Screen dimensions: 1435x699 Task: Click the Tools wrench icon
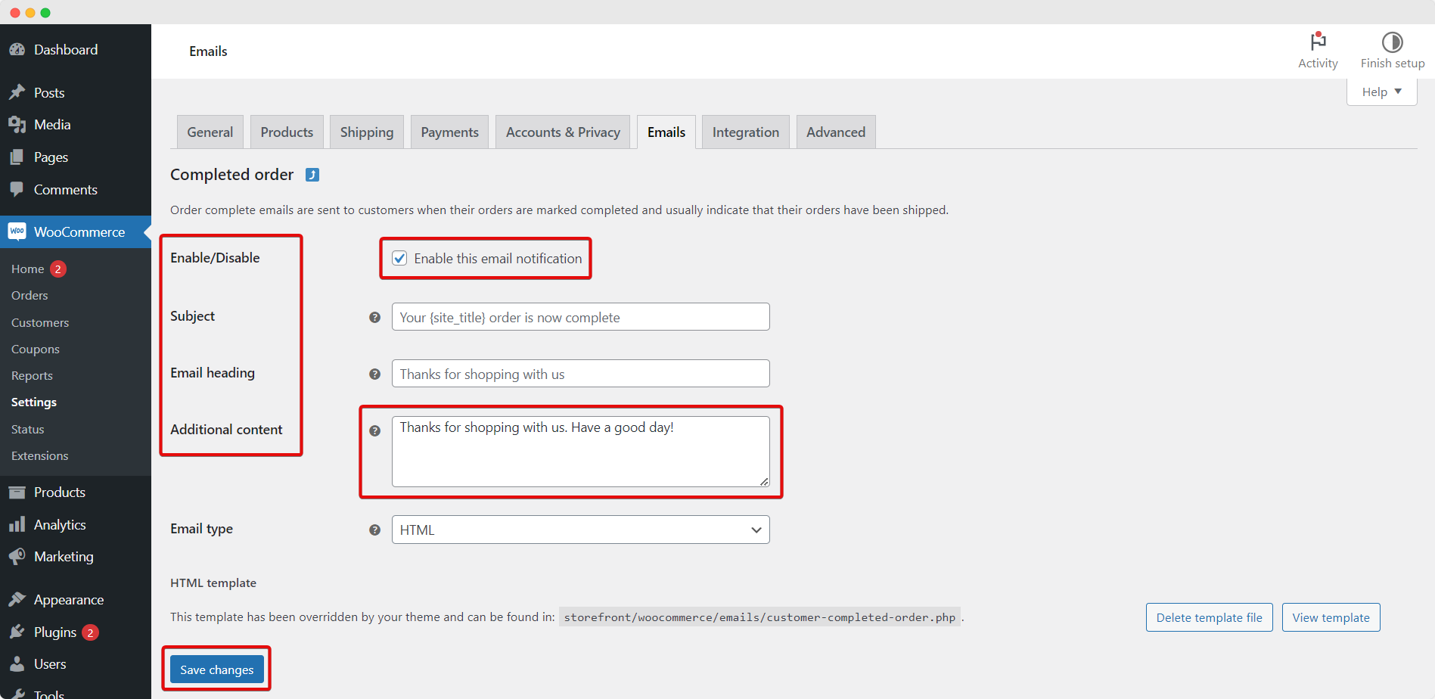(17, 694)
